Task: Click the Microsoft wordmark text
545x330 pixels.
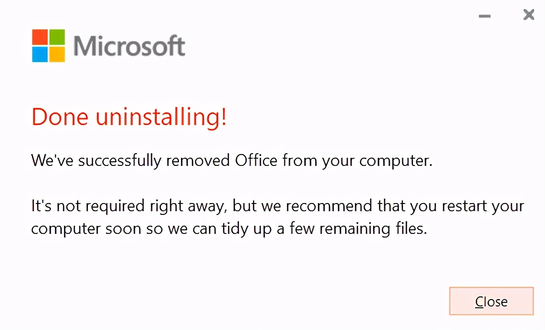Action: pos(129,45)
